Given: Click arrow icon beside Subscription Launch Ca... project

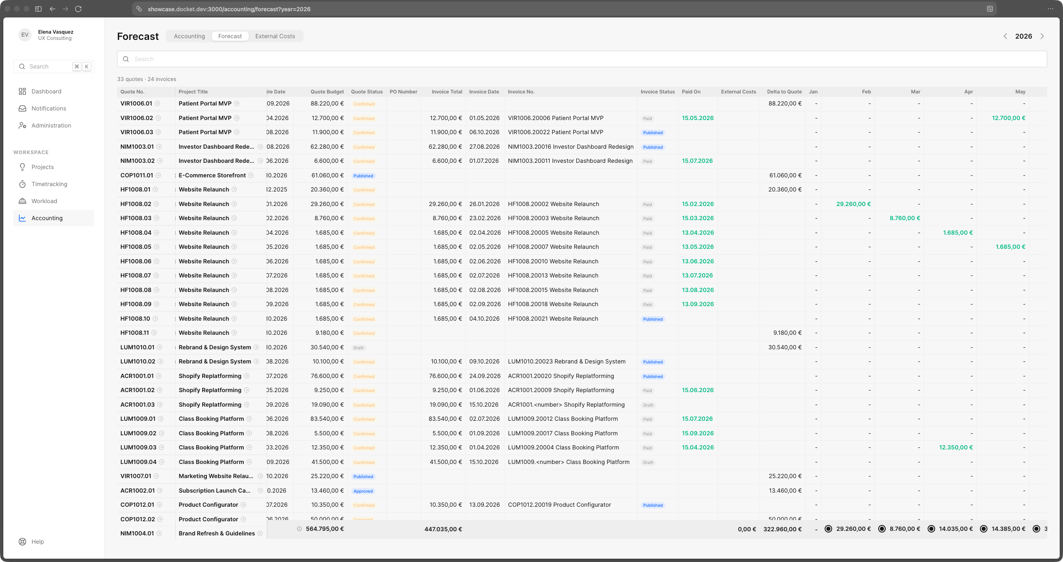Looking at the screenshot, I should (x=260, y=491).
